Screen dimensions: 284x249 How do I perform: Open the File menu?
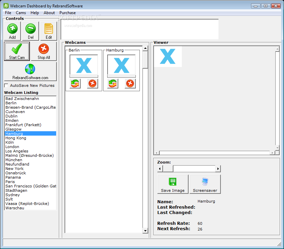pos(8,13)
